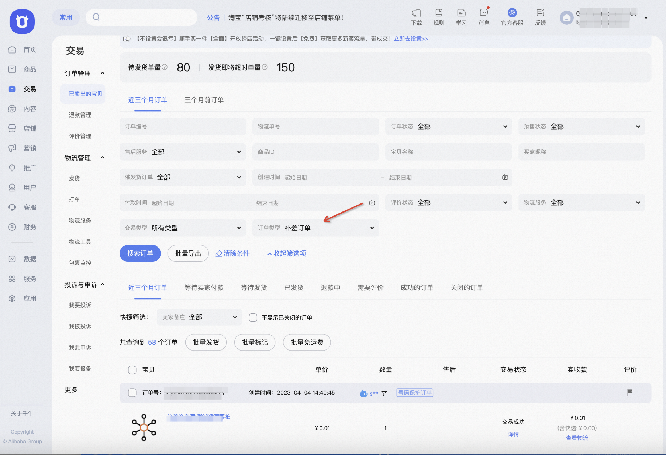
Task: Open 营销 marketing in sidebar
Action: coord(23,148)
